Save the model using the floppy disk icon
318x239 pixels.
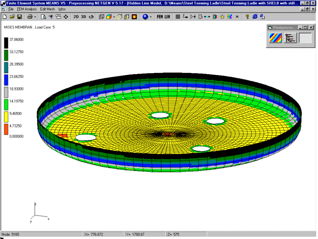point(20,17)
